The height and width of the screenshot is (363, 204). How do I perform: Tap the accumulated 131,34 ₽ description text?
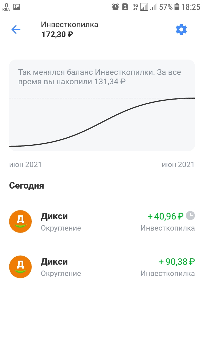pos(99,77)
